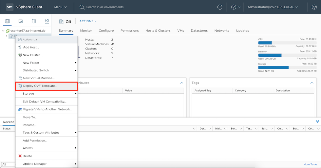Expand the Storage submenu
The width and height of the screenshot is (321, 168).
pos(47,94)
